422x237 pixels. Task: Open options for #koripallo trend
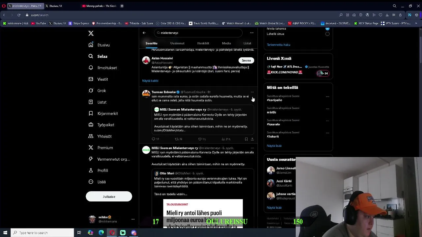click(327, 97)
